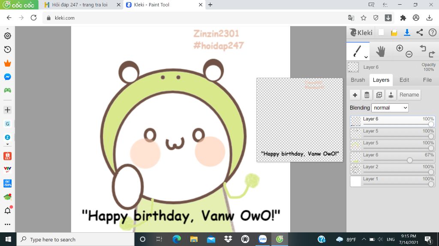Adjust the Layer 6 opacity slider at 67%
Viewport: 439px width, 246px height.
tap(409, 161)
